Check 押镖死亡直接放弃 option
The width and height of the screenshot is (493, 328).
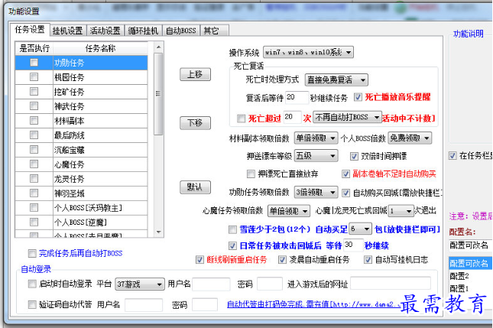pos(251,174)
